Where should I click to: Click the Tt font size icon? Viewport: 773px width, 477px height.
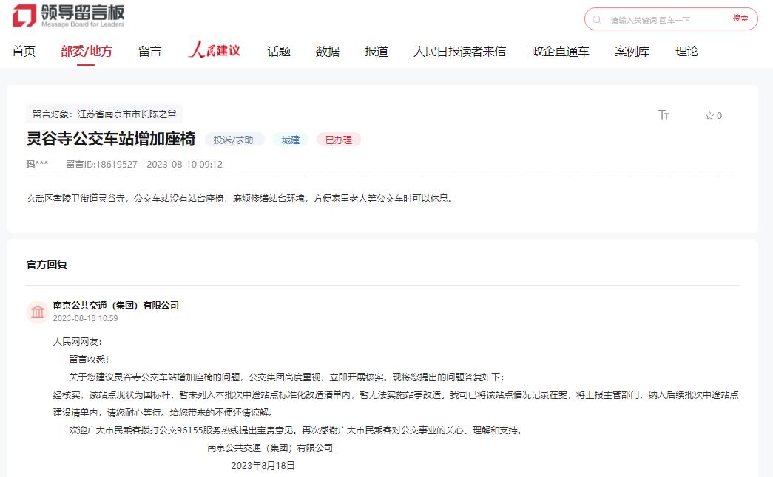(x=664, y=115)
